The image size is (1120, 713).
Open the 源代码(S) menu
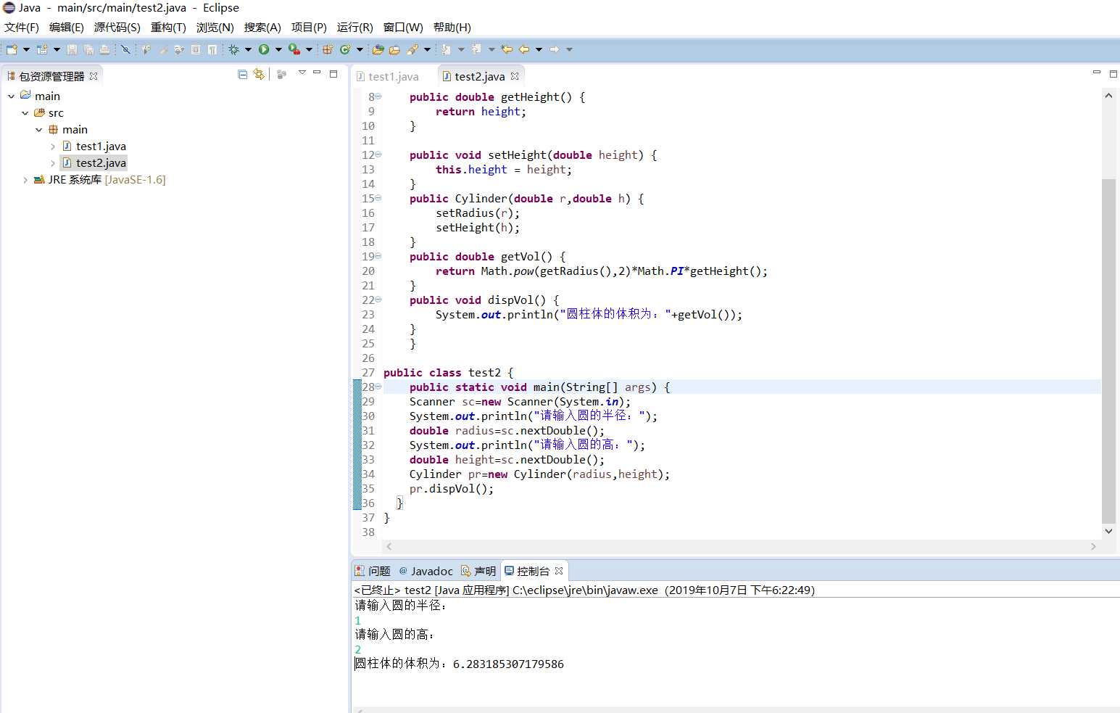(x=117, y=27)
